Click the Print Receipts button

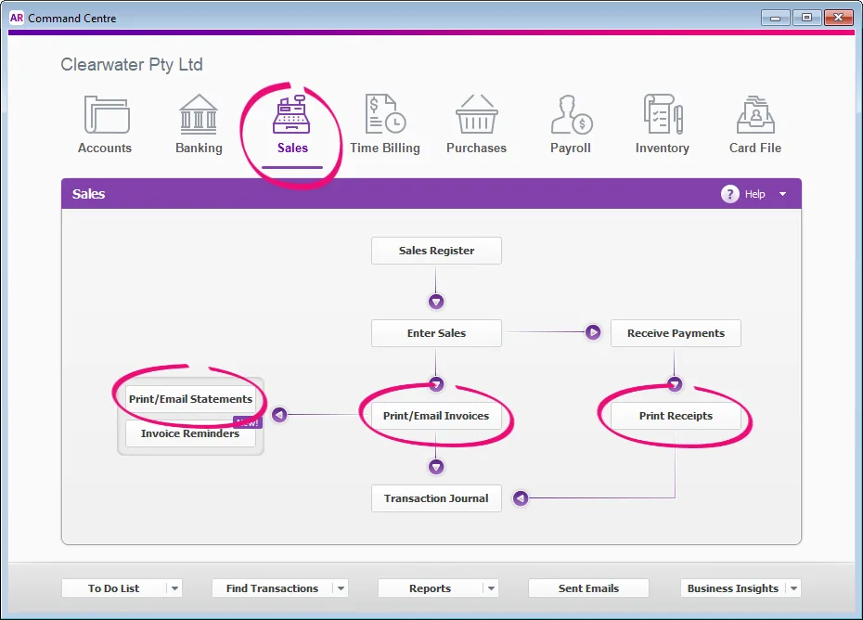[676, 416]
